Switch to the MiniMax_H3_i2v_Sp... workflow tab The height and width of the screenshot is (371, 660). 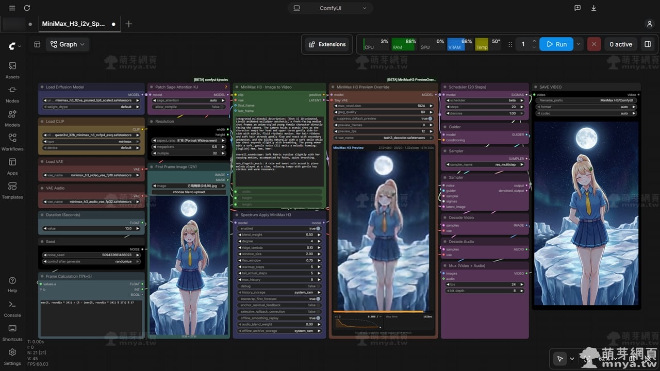78,24
